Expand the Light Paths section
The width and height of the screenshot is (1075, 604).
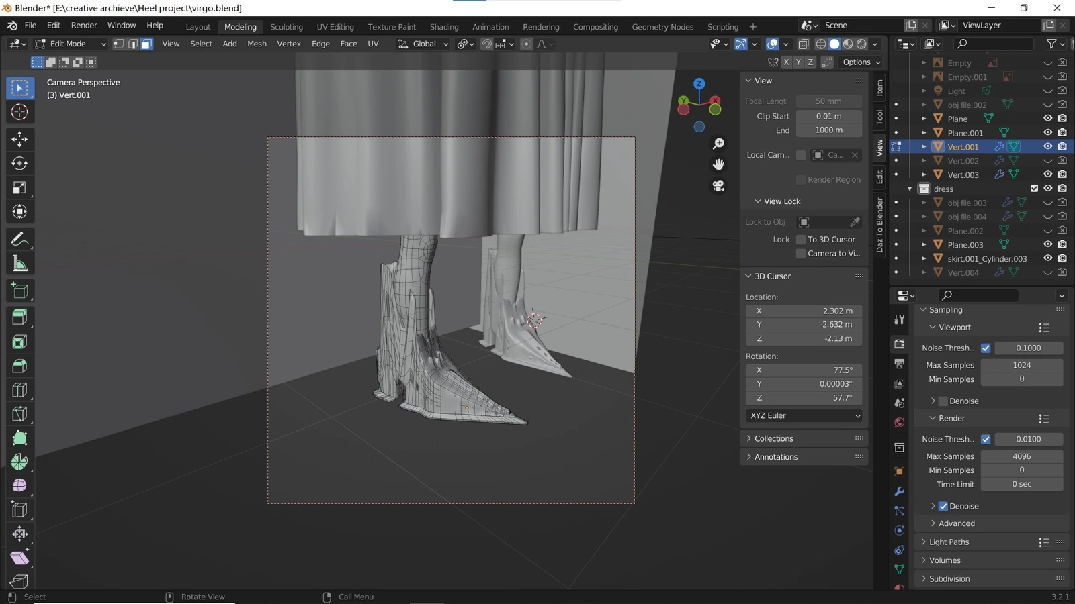(x=949, y=542)
